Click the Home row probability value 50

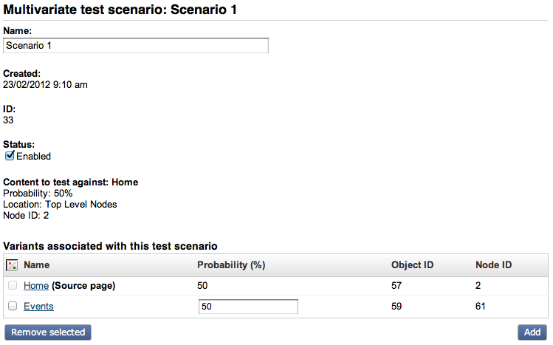pyautogui.click(x=203, y=285)
